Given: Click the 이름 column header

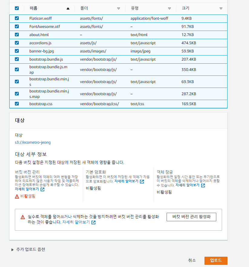Looking at the screenshot, I should click(33, 8).
